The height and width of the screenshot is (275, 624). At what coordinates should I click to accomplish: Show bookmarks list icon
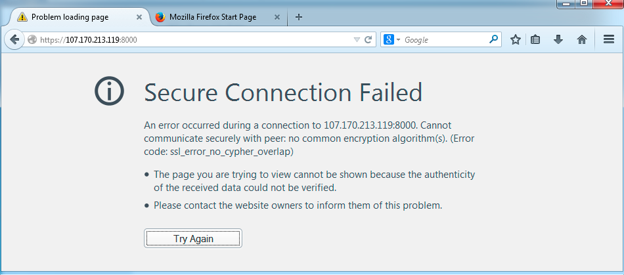(x=535, y=39)
